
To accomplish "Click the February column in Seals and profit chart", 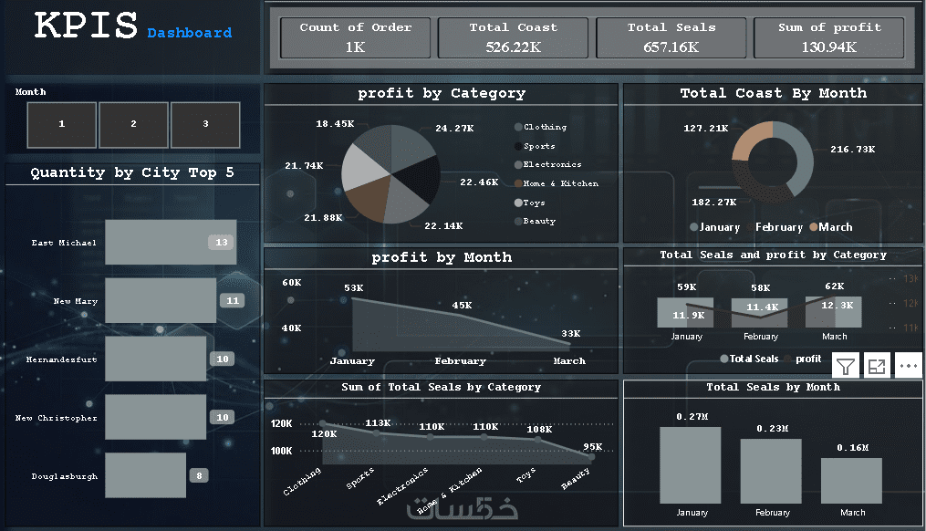I will pyautogui.click(x=759, y=312).
